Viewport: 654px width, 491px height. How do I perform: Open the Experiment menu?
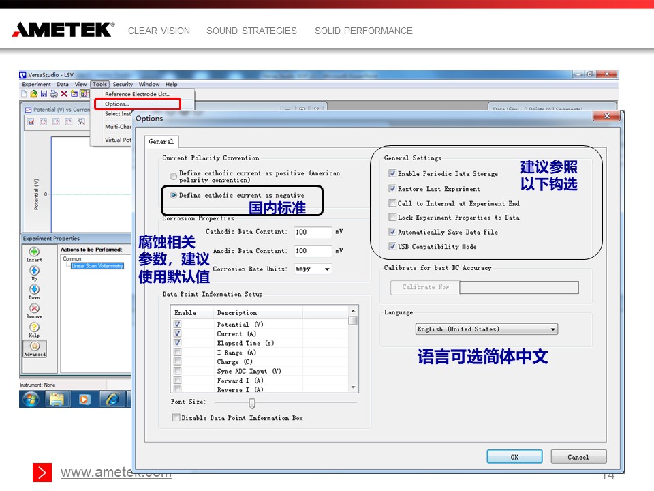pos(36,85)
